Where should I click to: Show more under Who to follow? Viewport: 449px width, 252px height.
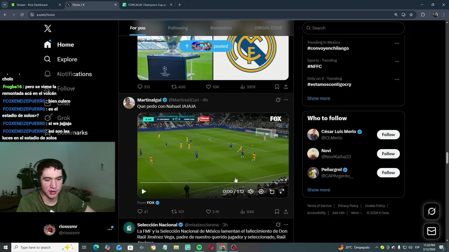tap(319, 190)
